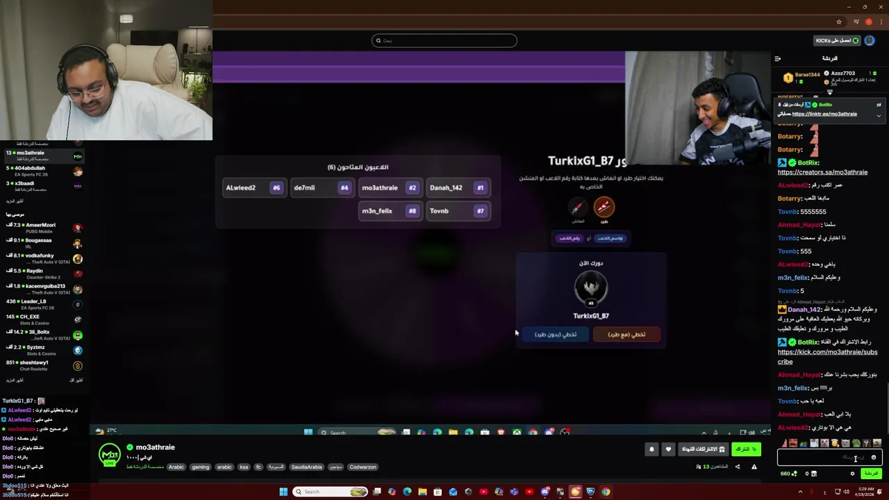Click the Arabic stream tag

176,467
